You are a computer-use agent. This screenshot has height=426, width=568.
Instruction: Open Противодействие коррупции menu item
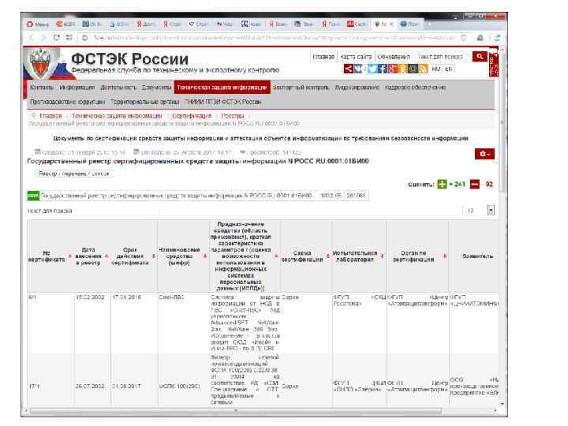pos(67,102)
